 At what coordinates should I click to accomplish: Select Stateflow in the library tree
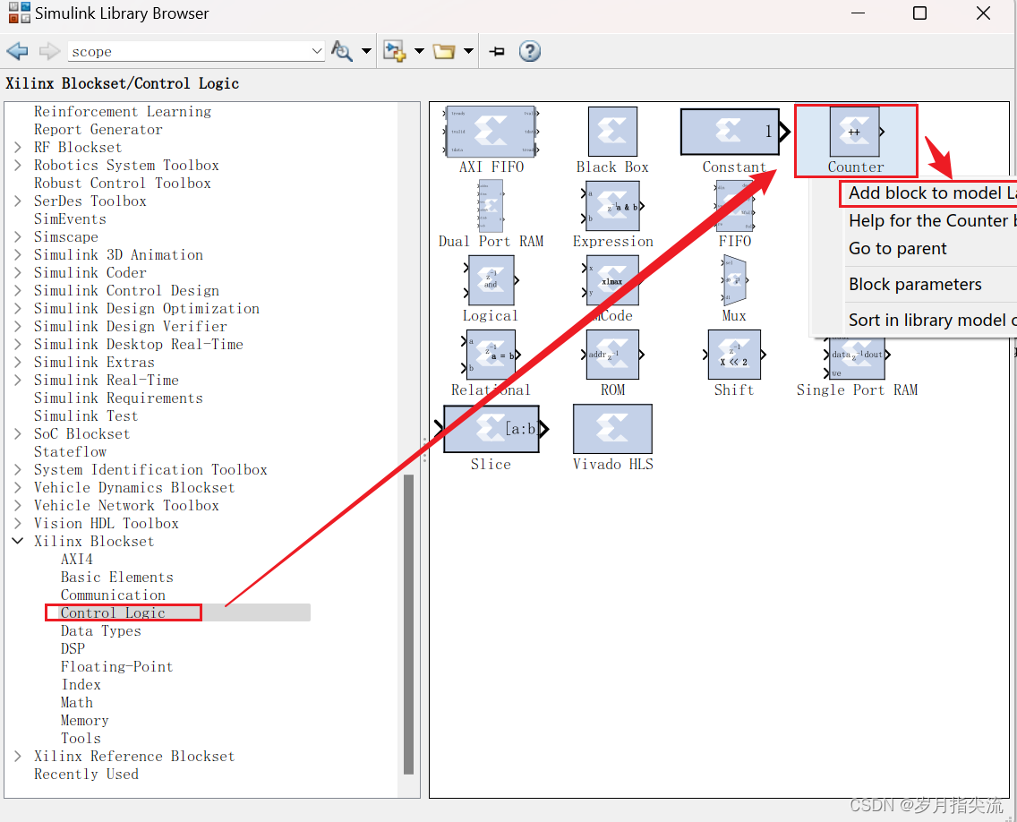point(70,451)
